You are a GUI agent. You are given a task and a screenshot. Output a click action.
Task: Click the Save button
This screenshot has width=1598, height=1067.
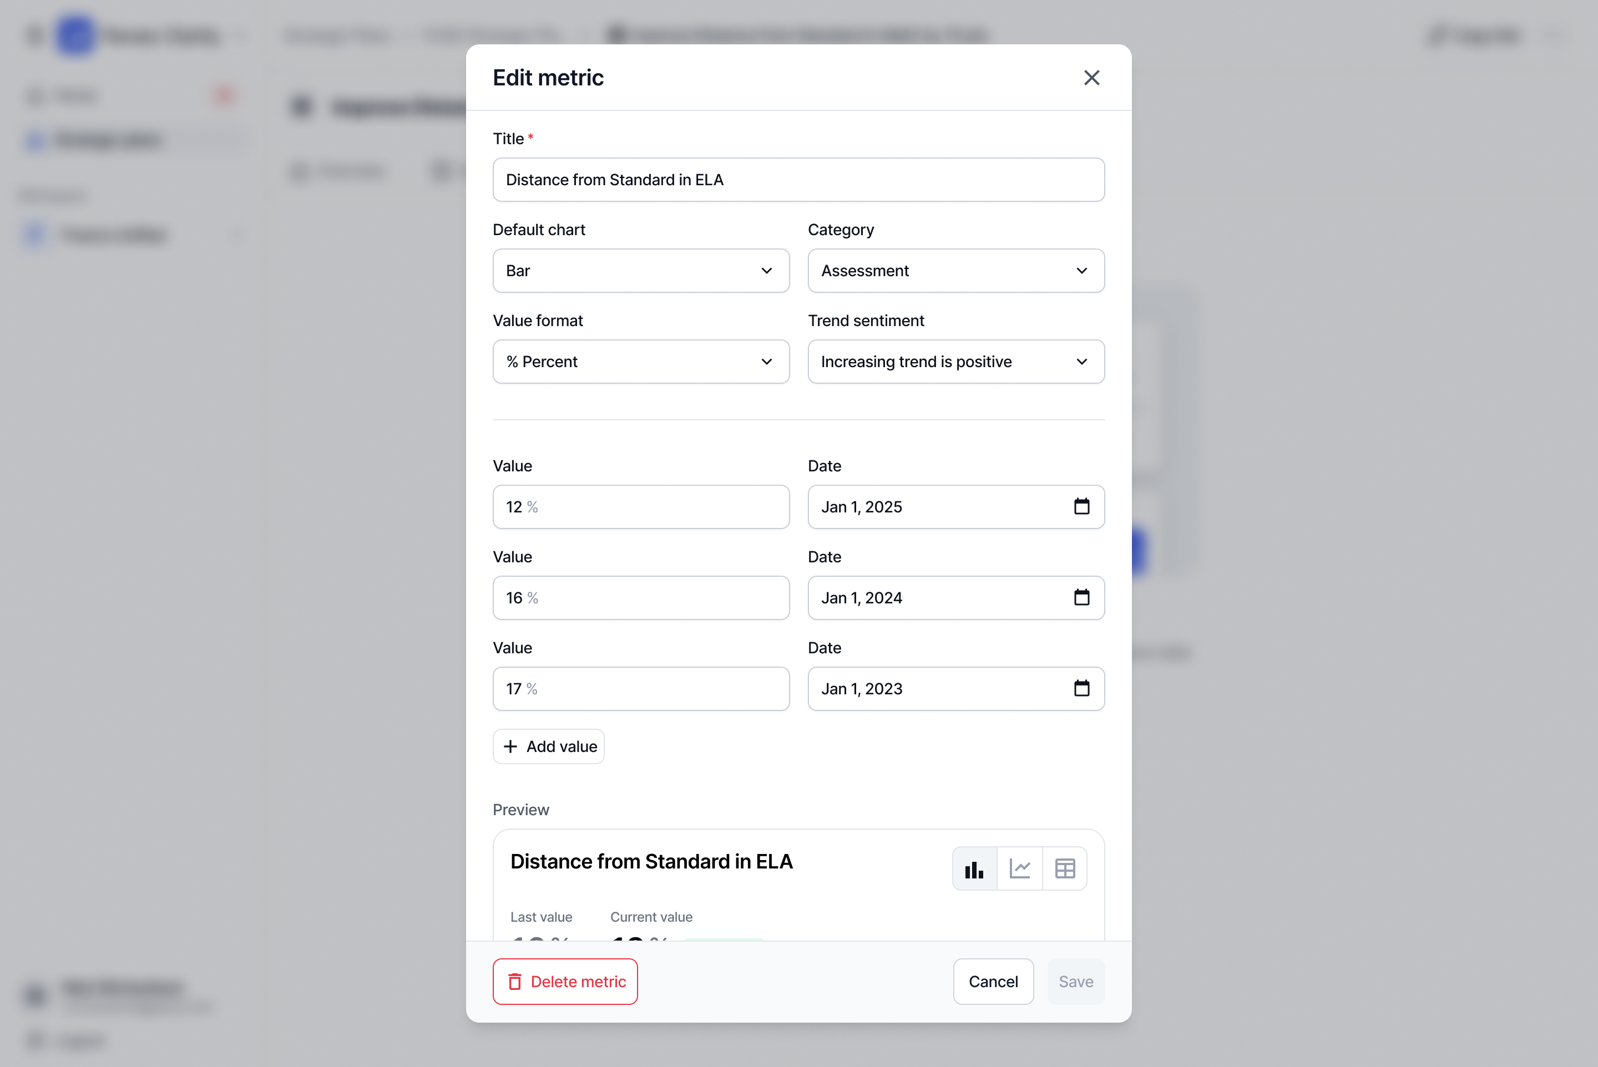pos(1075,981)
